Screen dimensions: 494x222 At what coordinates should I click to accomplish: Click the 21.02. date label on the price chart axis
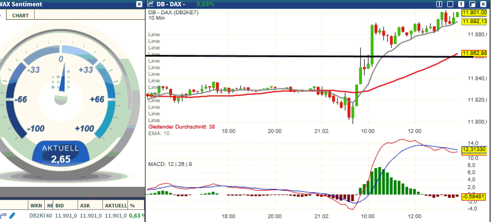(x=322, y=131)
